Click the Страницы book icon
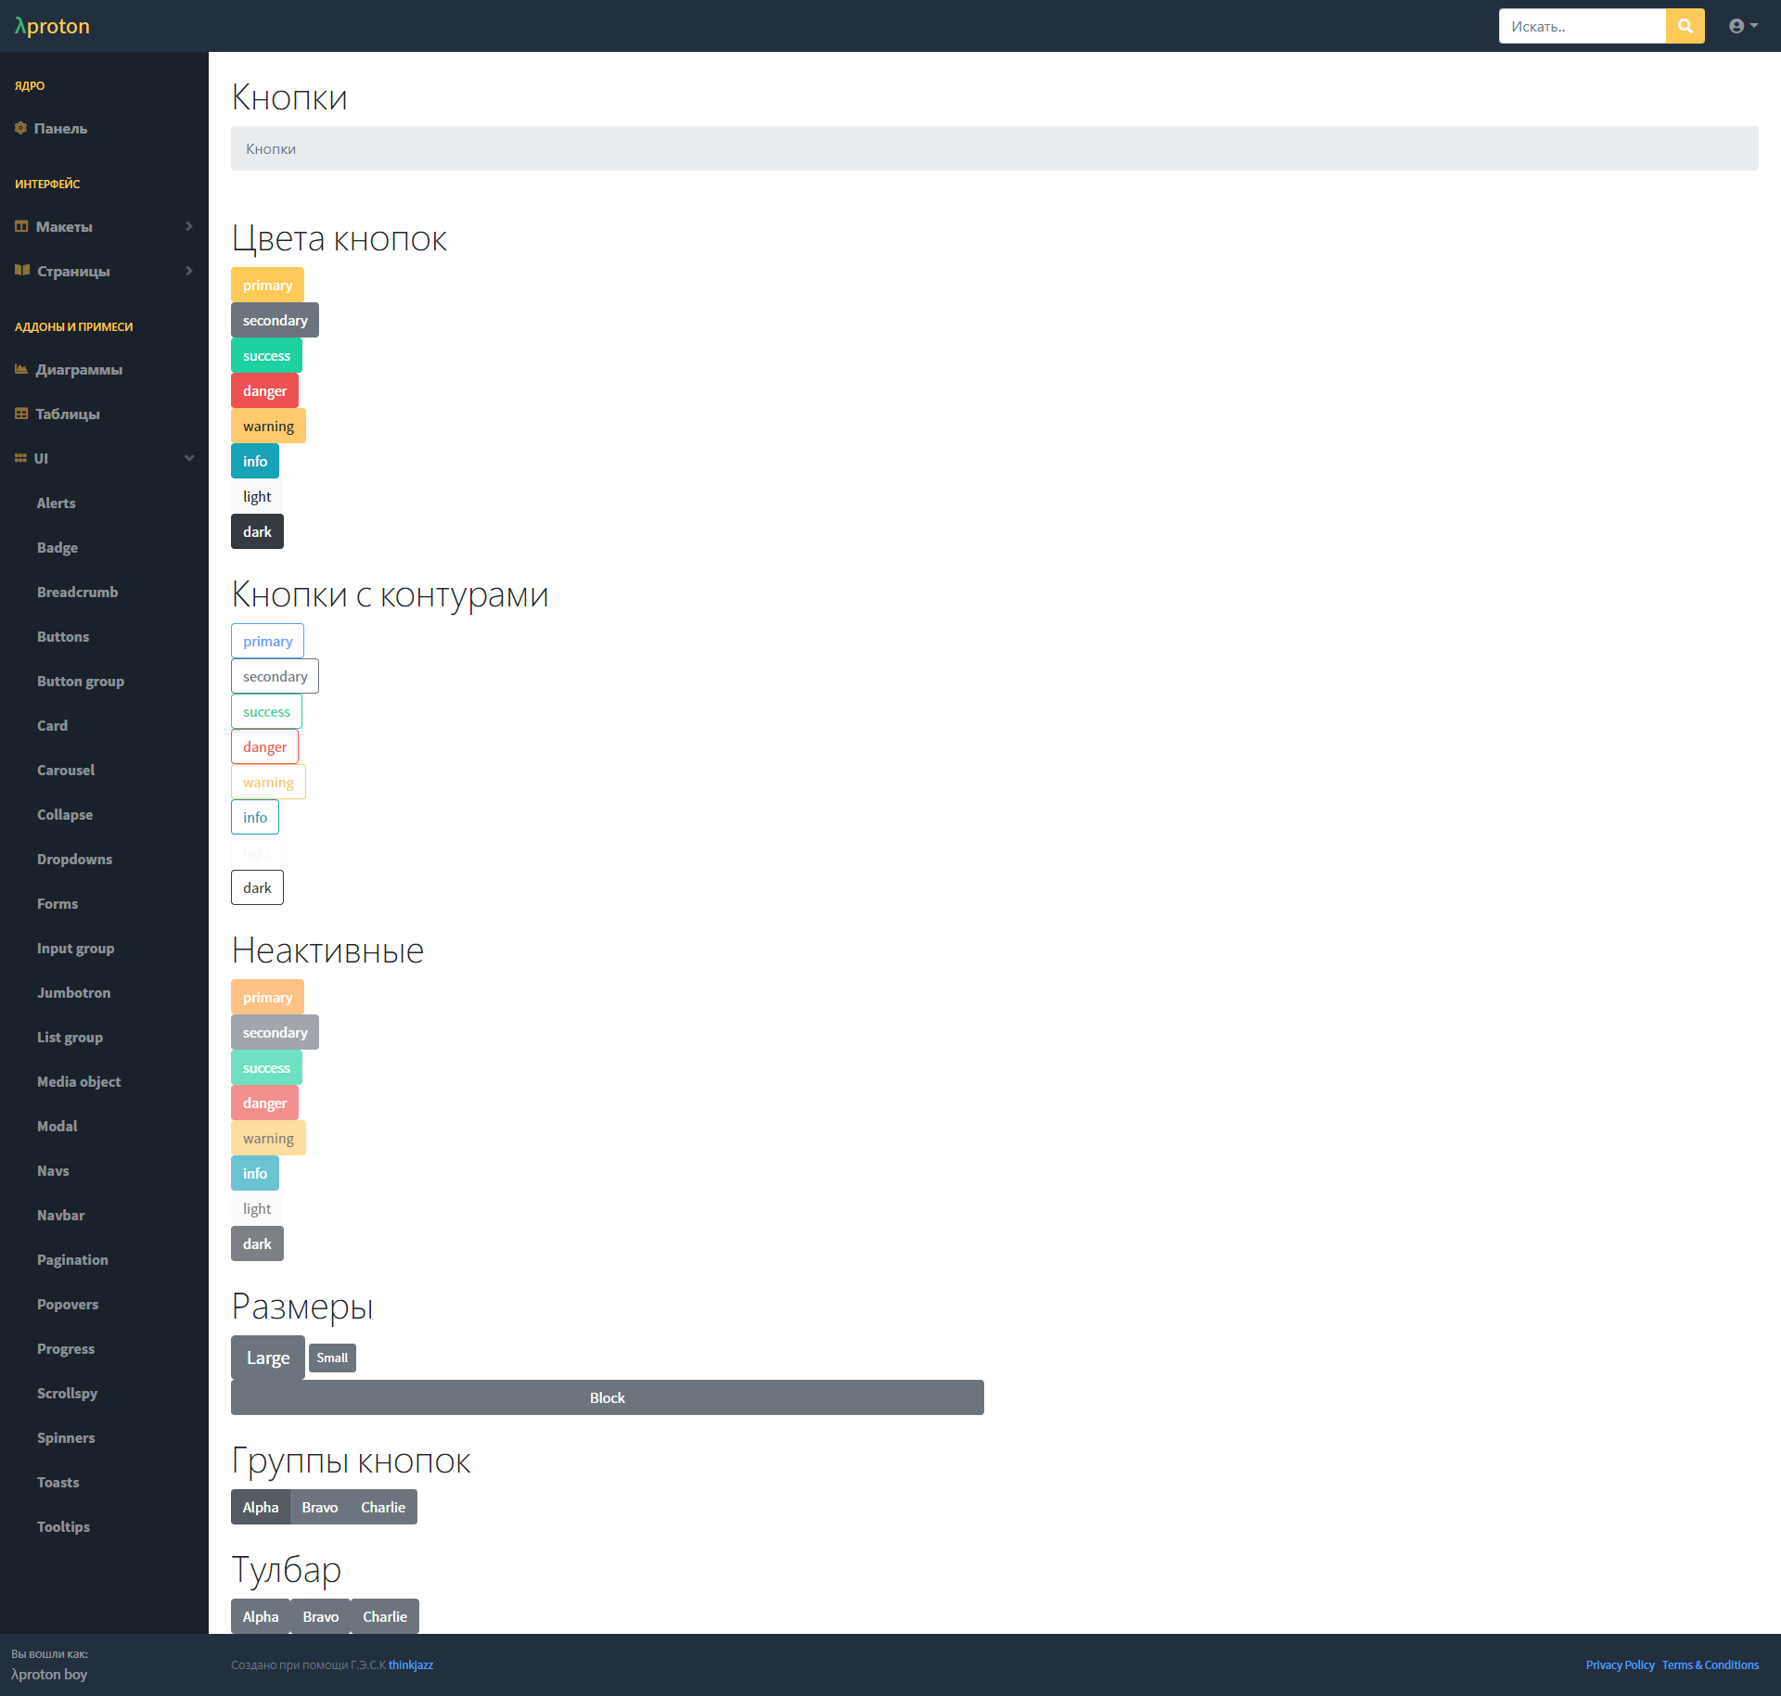The width and height of the screenshot is (1781, 1696). click(x=22, y=271)
